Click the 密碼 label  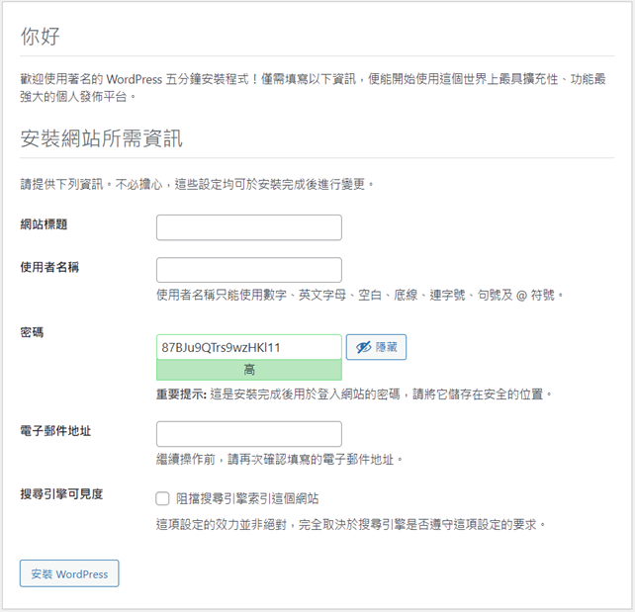point(32,332)
